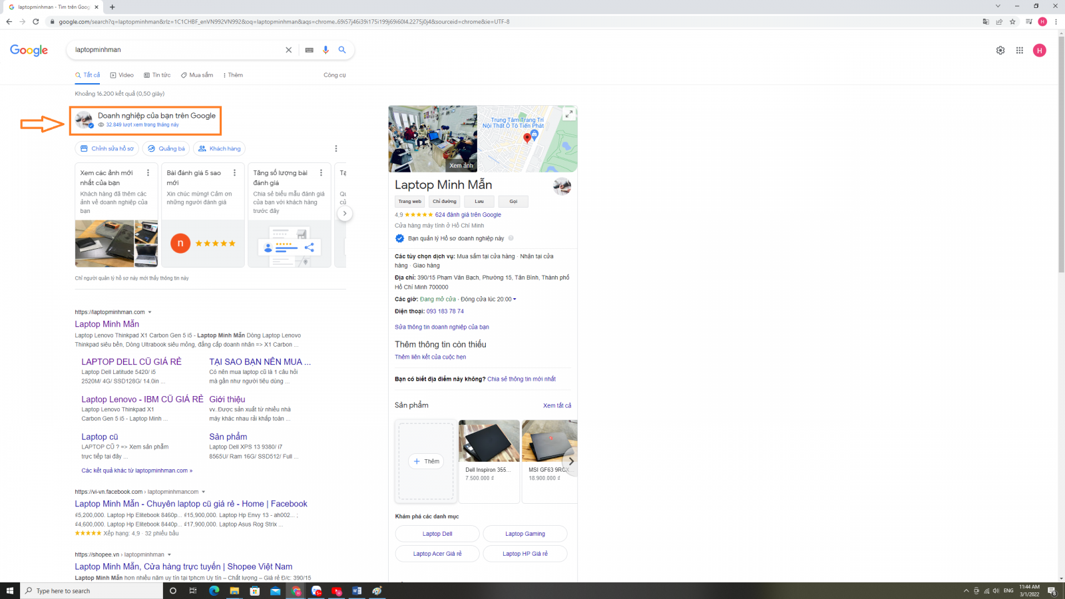Click the 'Lưu' save button
Image resolution: width=1065 pixels, height=599 pixels.
click(479, 202)
